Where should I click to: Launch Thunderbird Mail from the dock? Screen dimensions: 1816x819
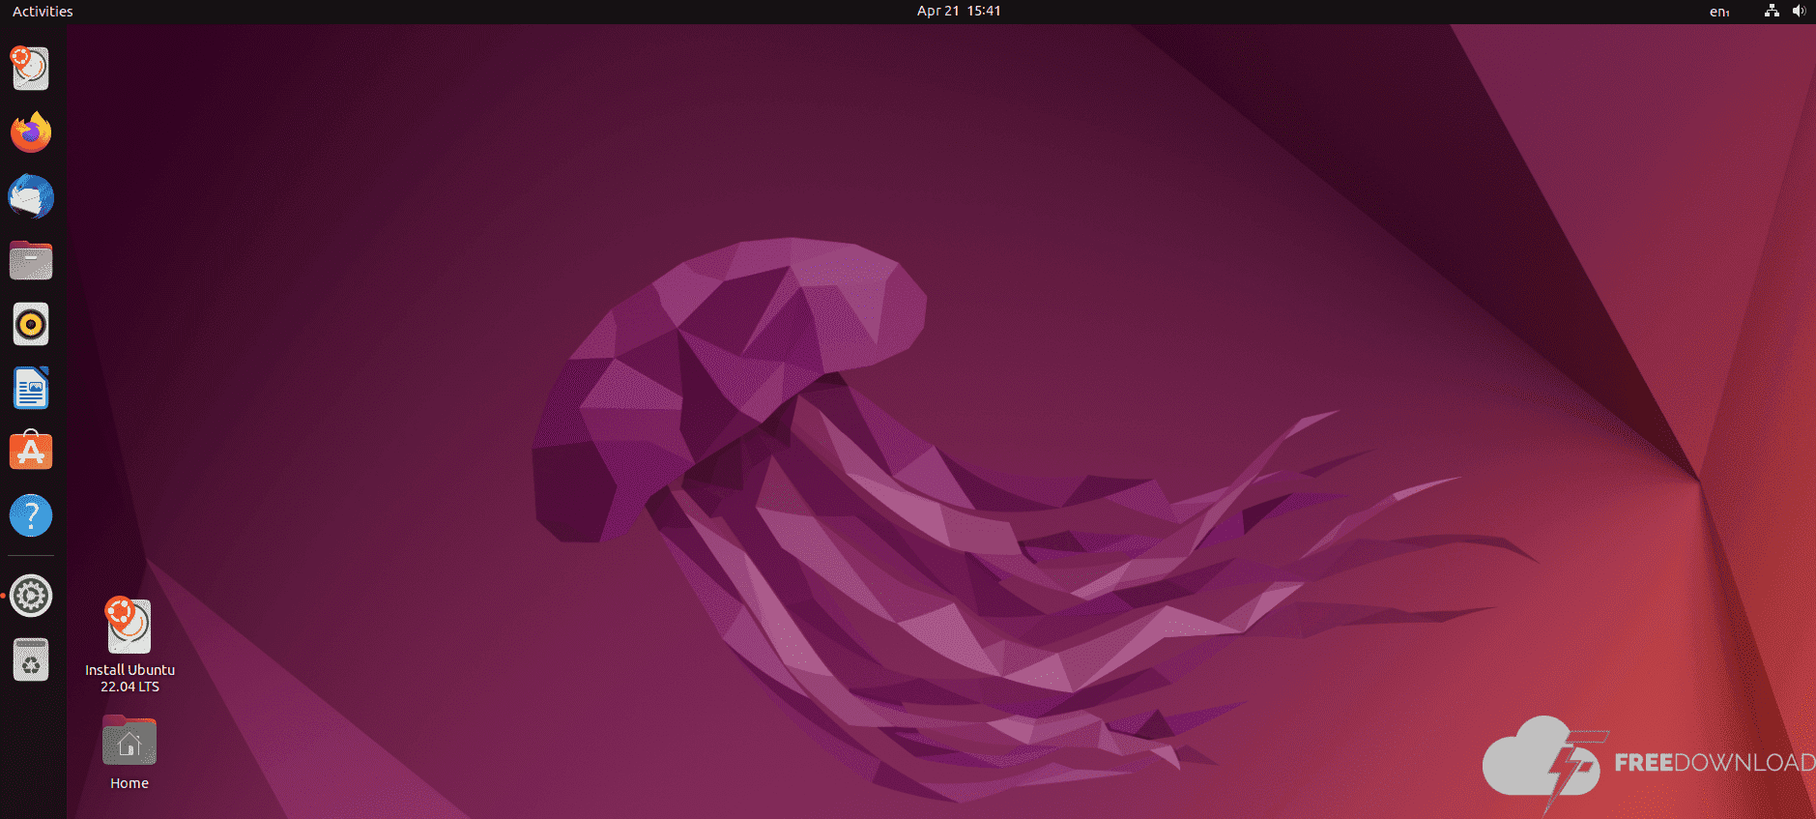pos(31,197)
